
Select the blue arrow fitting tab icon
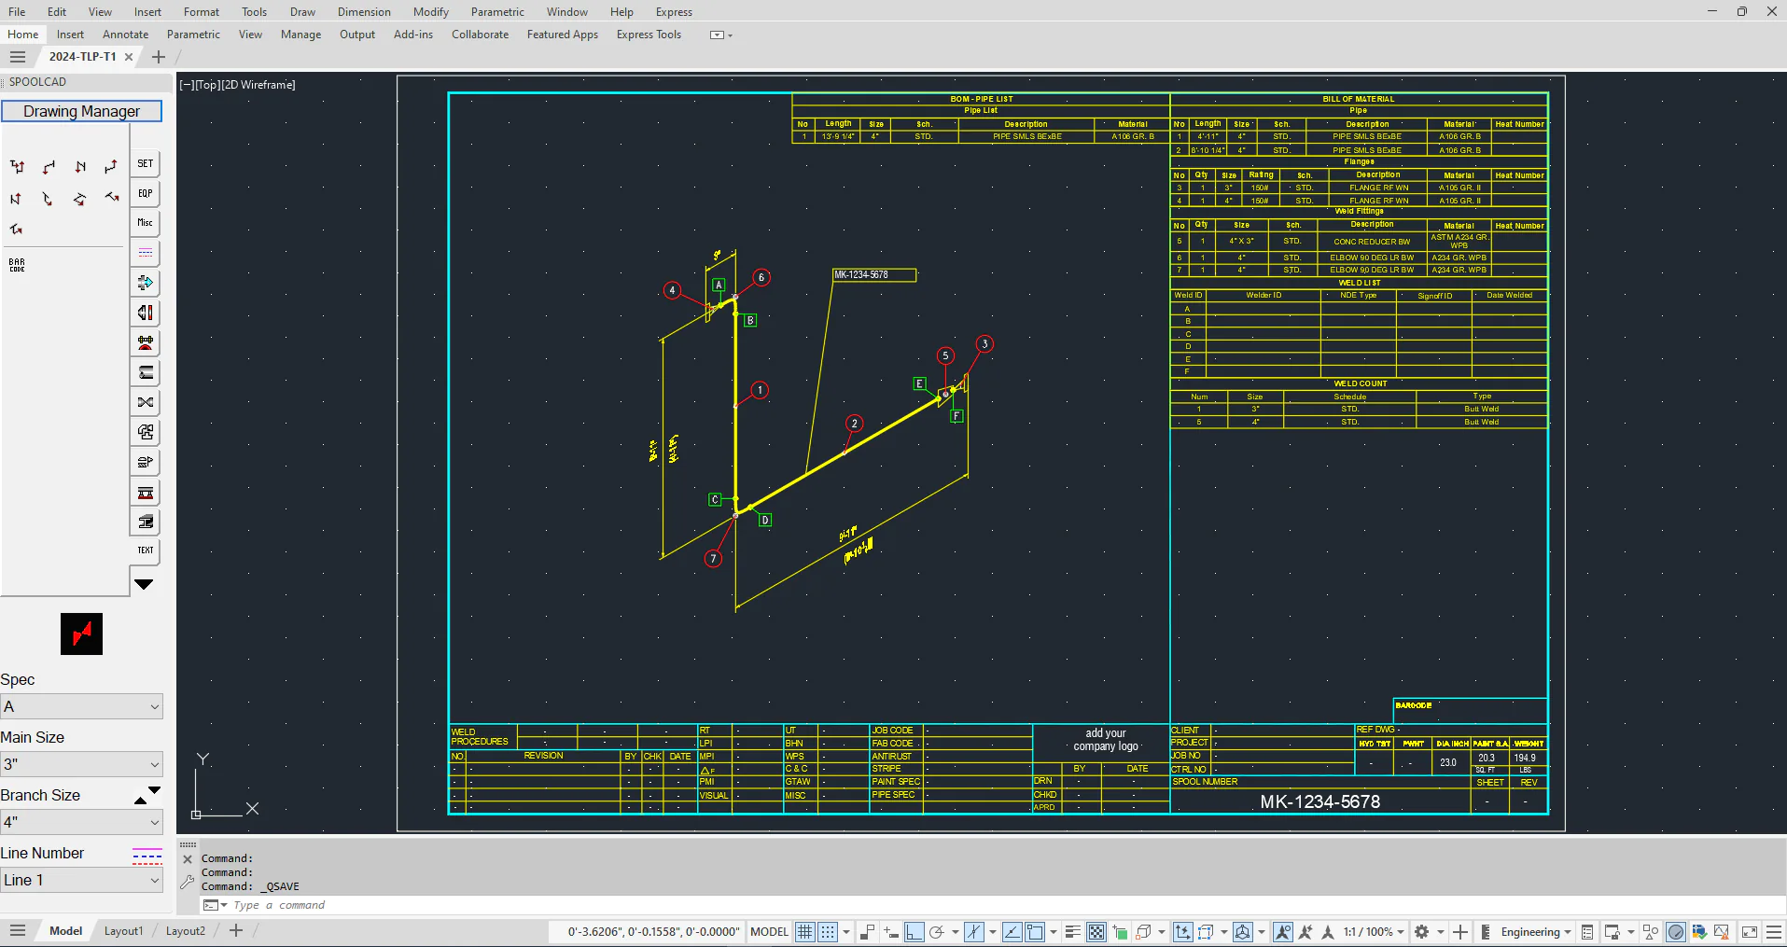[x=146, y=283]
